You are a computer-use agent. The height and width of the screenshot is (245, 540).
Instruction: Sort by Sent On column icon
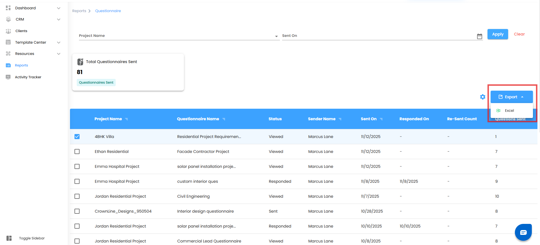click(x=381, y=119)
